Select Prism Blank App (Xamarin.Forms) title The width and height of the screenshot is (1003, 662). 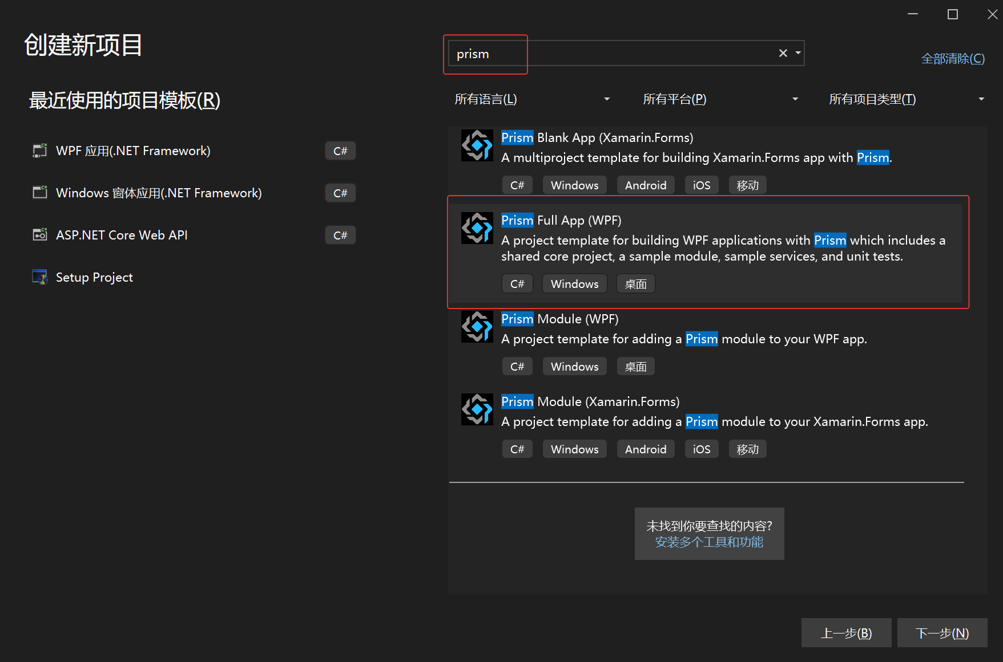click(x=597, y=138)
